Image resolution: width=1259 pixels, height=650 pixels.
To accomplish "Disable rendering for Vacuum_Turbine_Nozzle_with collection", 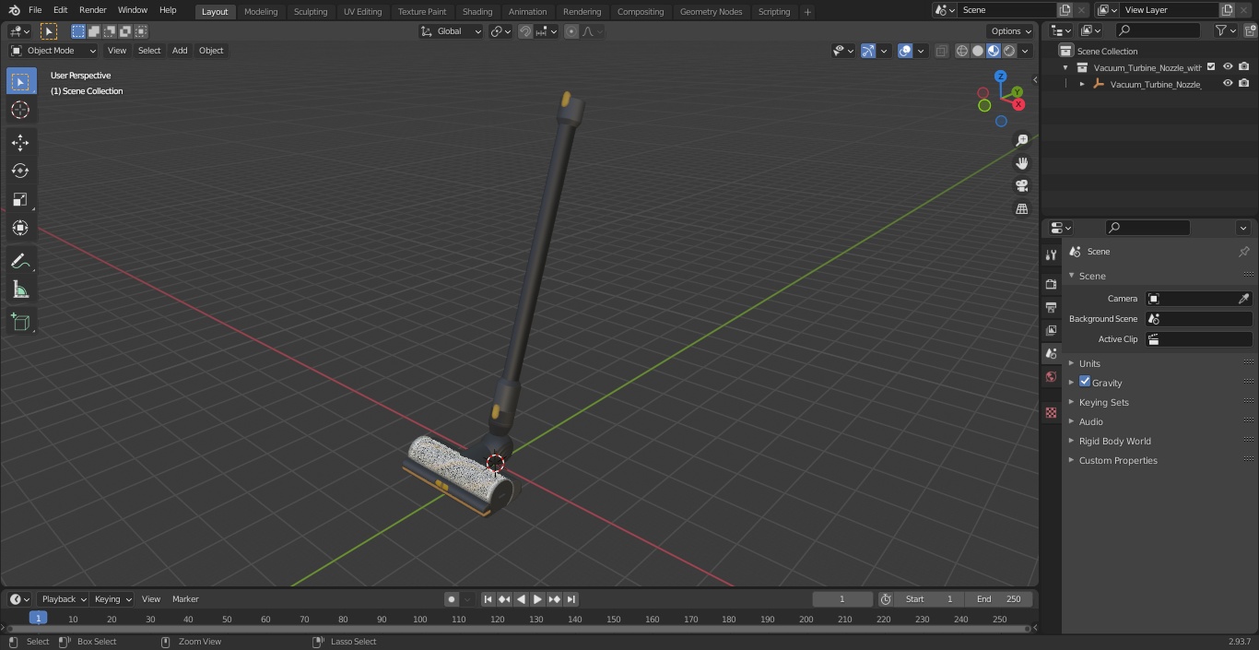I will (1244, 67).
